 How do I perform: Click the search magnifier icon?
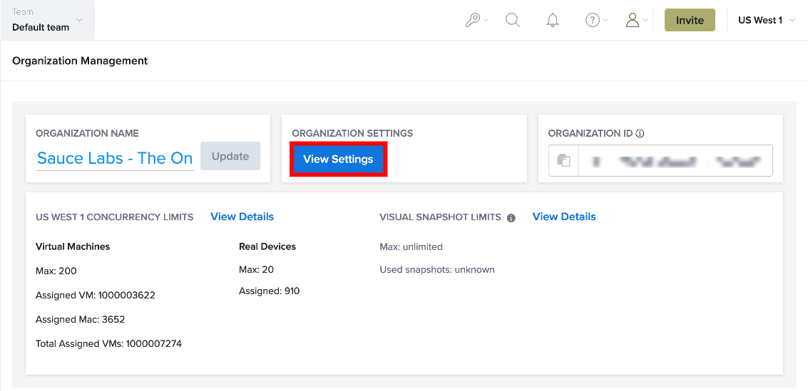pyautogui.click(x=513, y=20)
